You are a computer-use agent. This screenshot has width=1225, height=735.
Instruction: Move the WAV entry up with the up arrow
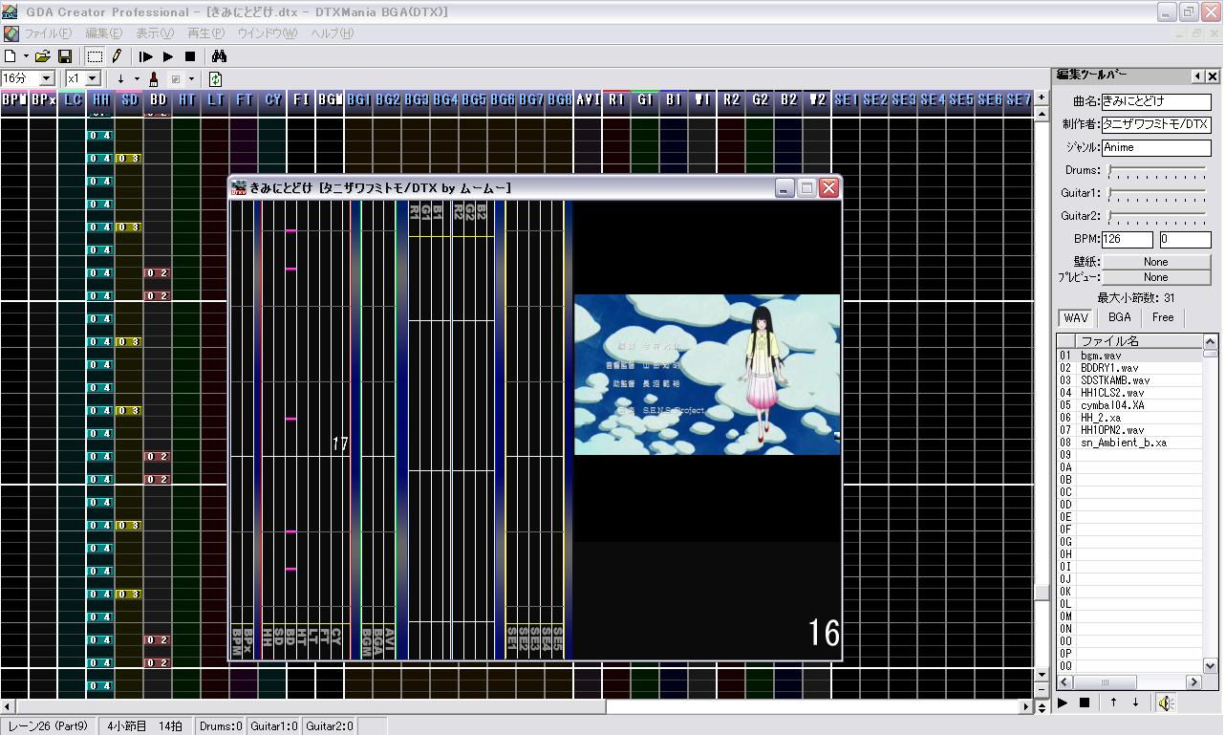1113,703
